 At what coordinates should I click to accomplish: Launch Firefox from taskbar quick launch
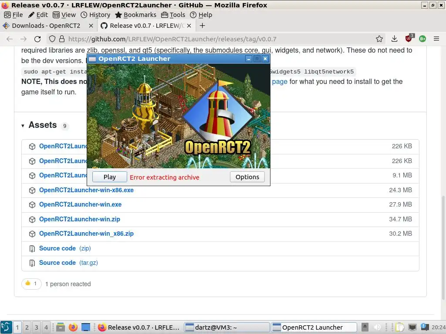tap(73, 327)
